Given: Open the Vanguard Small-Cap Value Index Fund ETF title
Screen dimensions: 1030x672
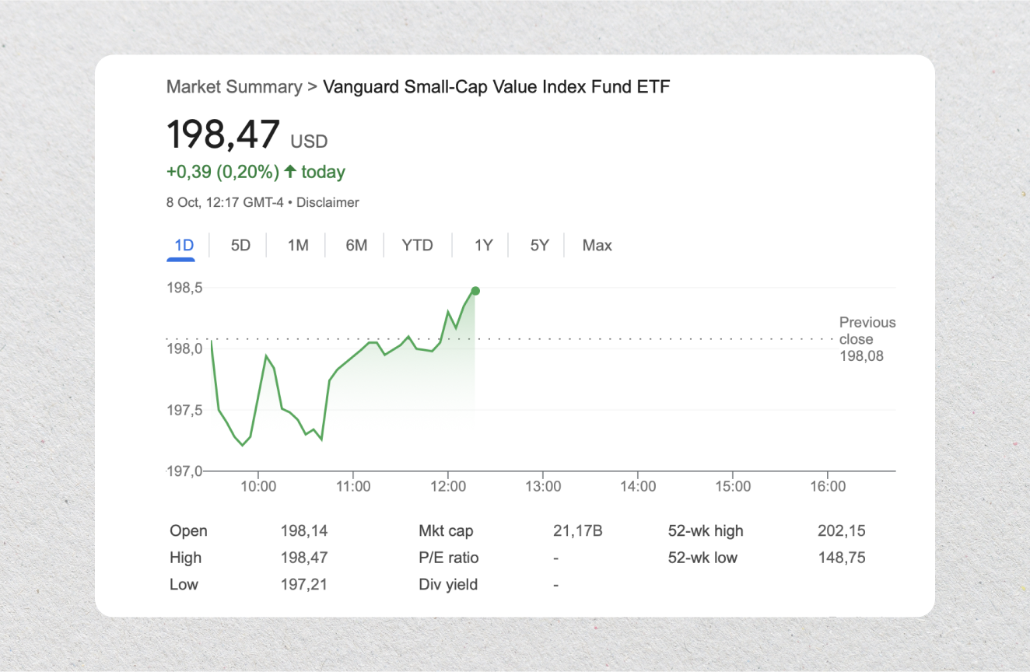Looking at the screenshot, I should 496,86.
